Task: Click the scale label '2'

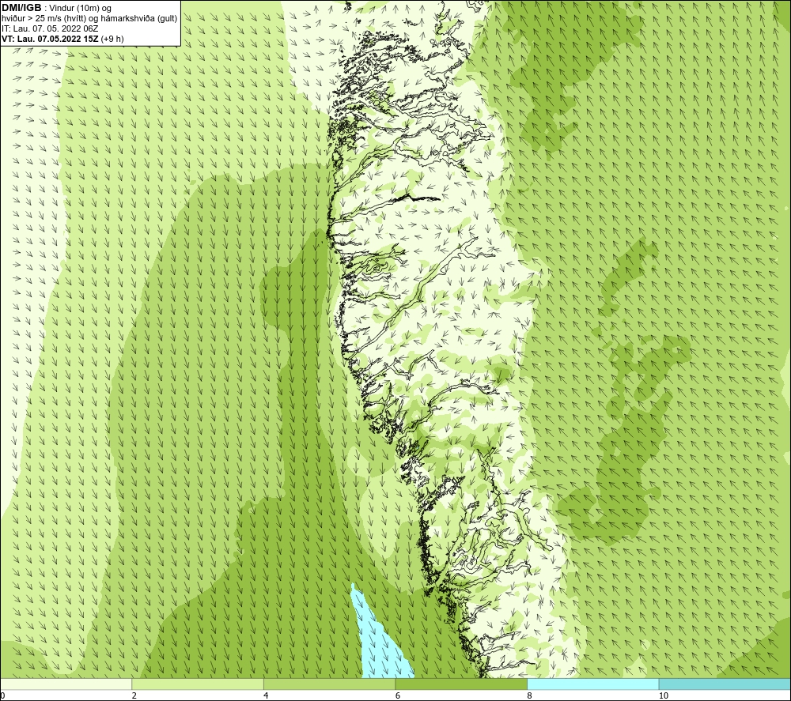Action: 134,695
